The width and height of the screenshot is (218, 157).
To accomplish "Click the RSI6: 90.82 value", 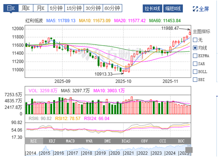I will [x=40, y=119].
